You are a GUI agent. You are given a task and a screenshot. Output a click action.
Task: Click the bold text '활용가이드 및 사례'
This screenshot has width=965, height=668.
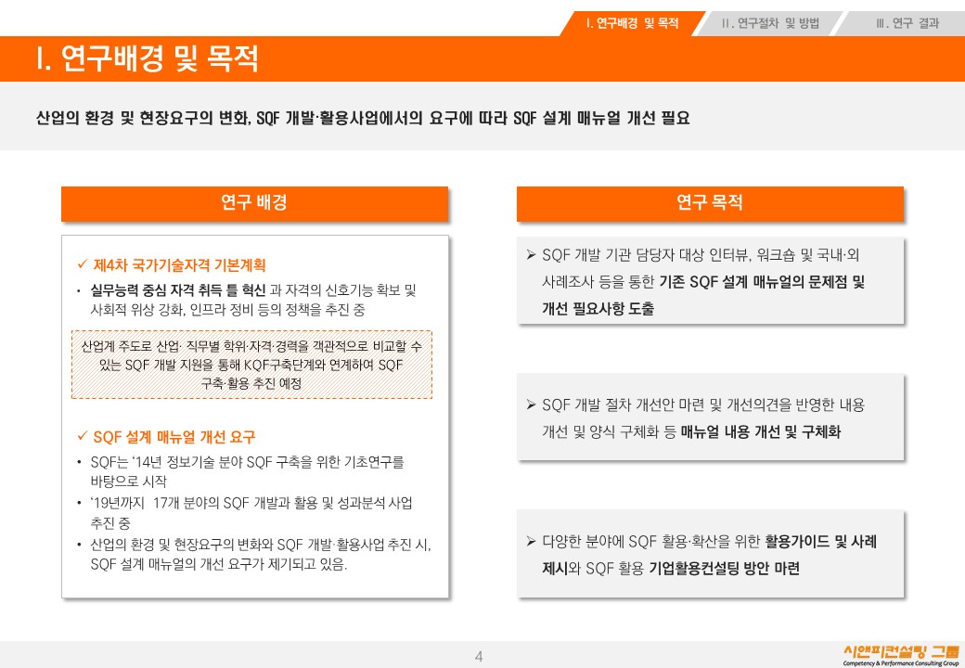pos(820,542)
